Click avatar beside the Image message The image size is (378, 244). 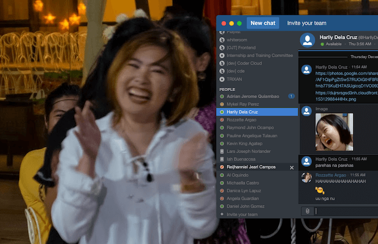[x=306, y=111]
